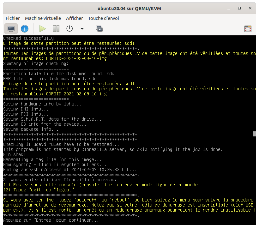
Task: Close the ubuntu20.04 VM window
Action: point(250,9)
